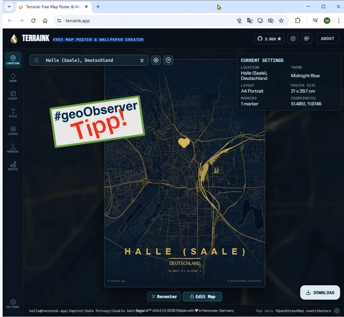Clear the location search with X
Screen dimensions: 344x317
point(142,60)
